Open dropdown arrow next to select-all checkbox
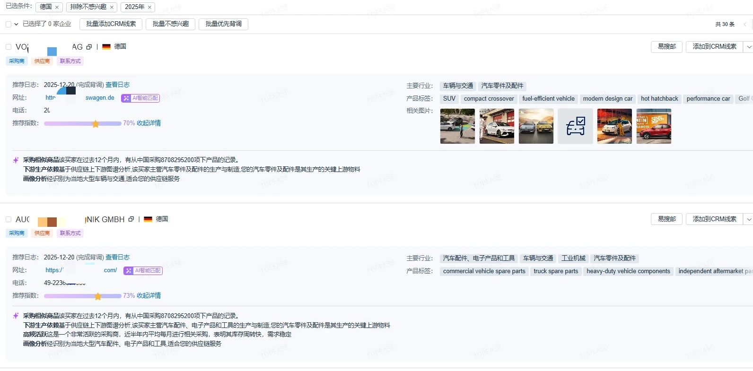Image resolution: width=753 pixels, height=371 pixels. (16, 24)
